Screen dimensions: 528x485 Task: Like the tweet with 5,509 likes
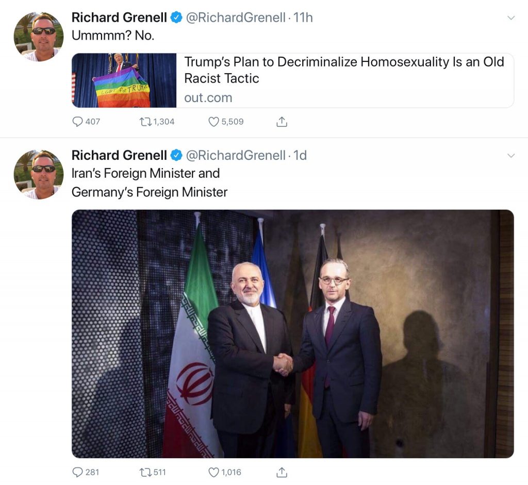pyautogui.click(x=214, y=122)
